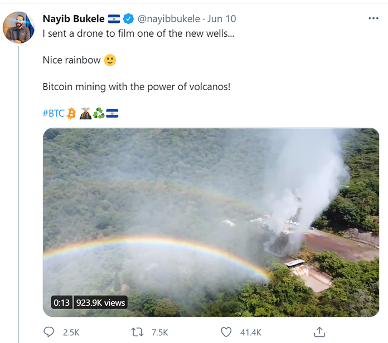
Task: Click the orange Bitcoin emoji after #BTC
Action: 71,114
